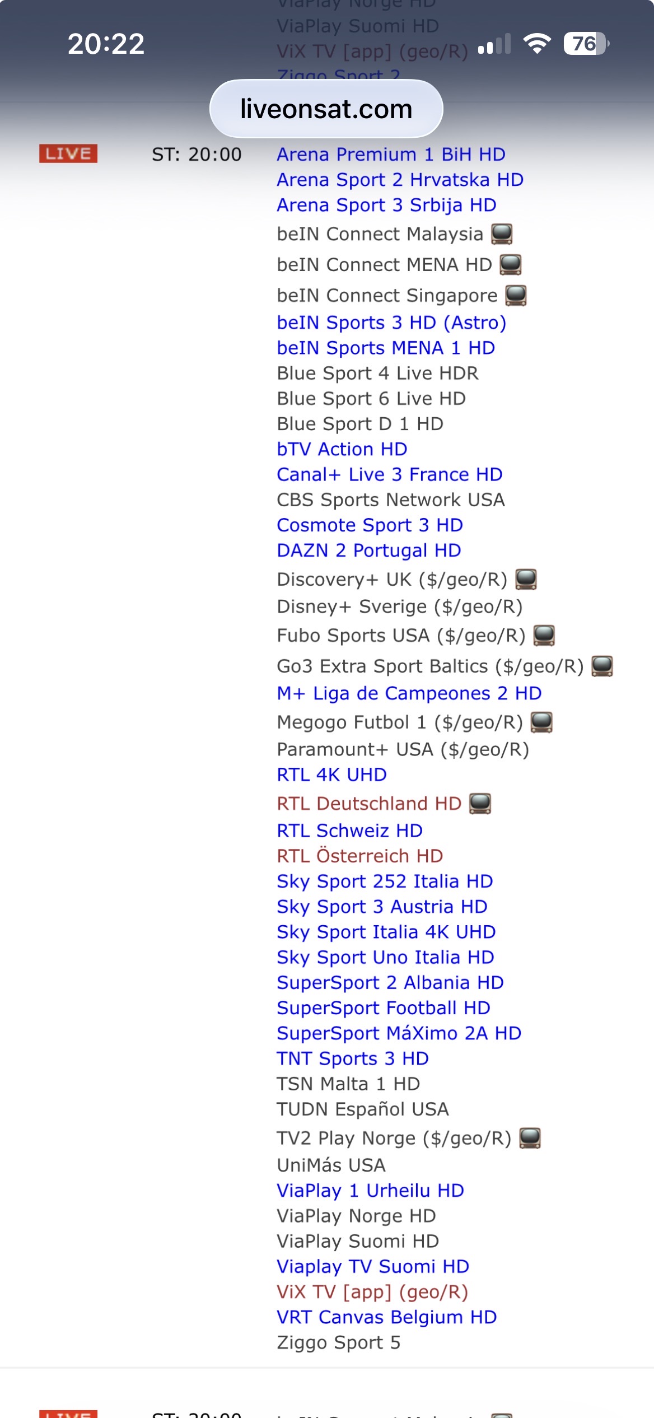654x1418 pixels.
Task: Open the Arena Premium 1 BiH HD link
Action: click(x=391, y=154)
